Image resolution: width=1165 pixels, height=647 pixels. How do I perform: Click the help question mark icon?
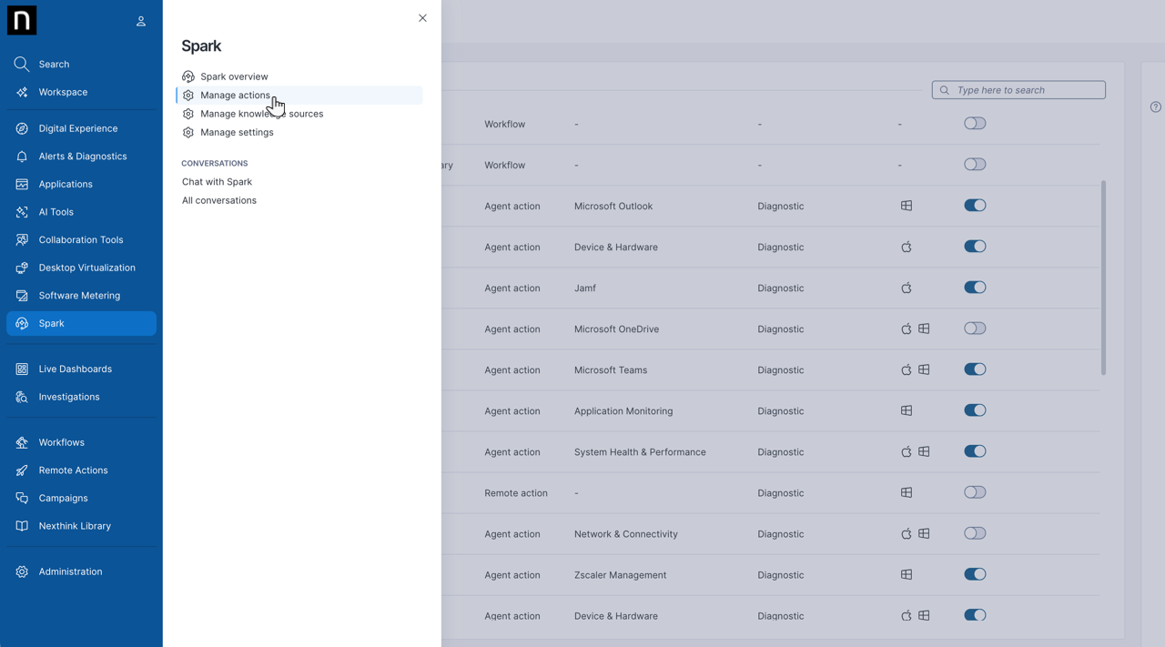[1155, 107]
